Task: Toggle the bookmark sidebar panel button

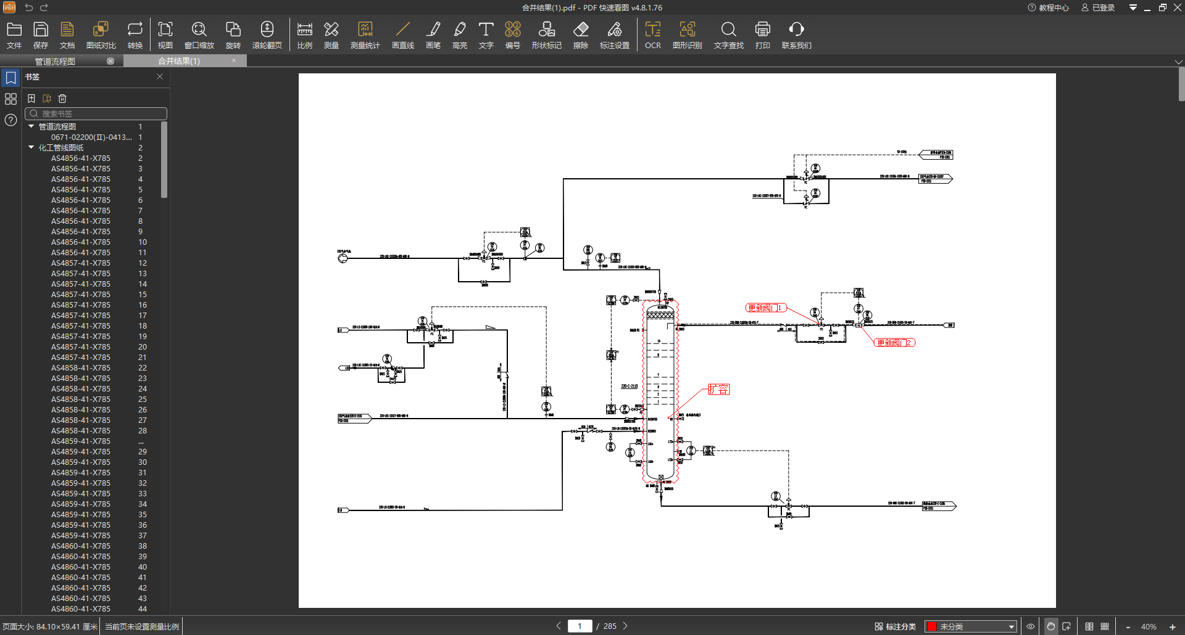Action: pos(10,78)
